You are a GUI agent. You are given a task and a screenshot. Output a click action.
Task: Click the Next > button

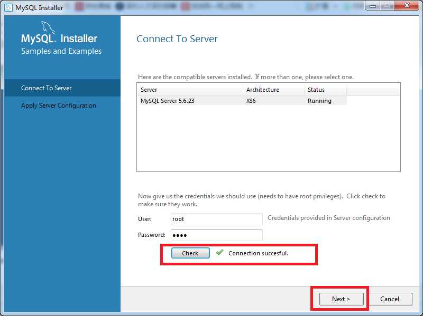pos(341,299)
